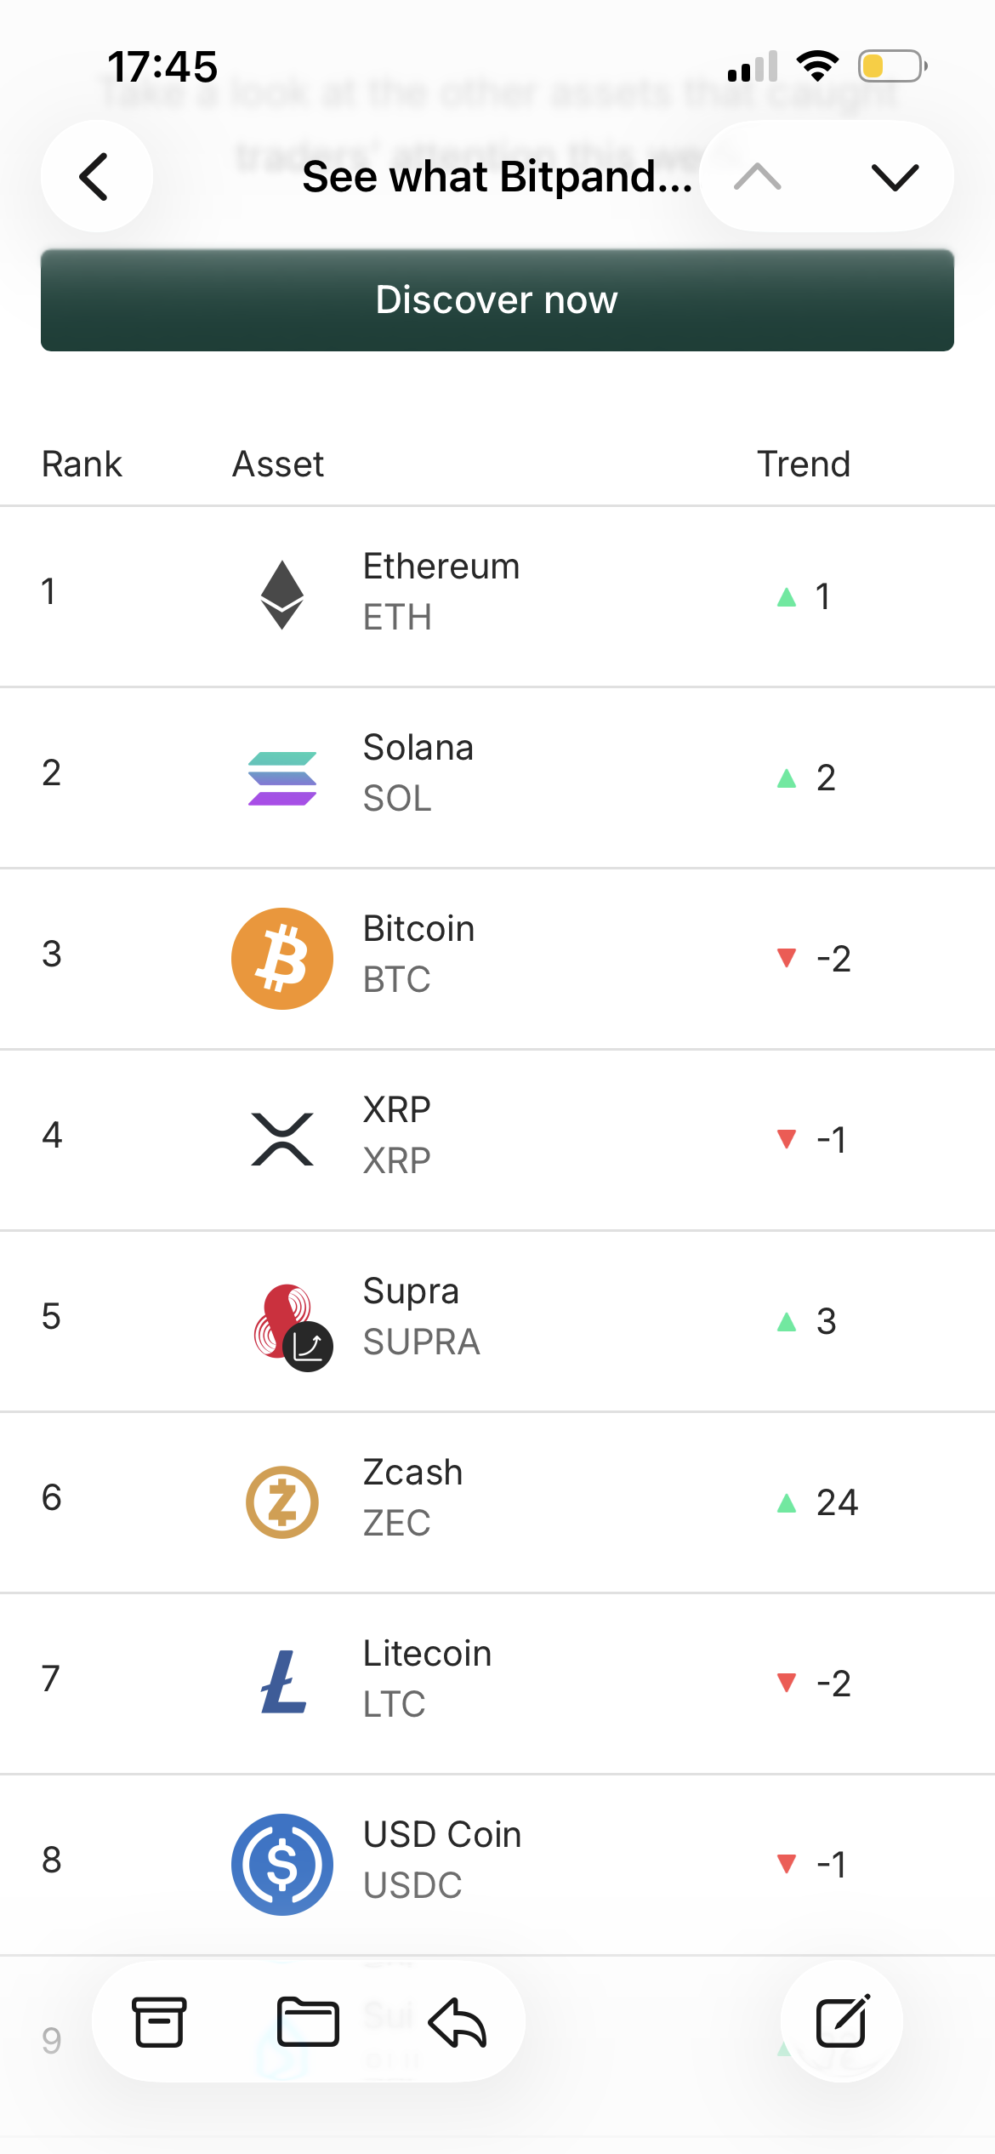Reply using the curved arrow icon
Image resolution: width=995 pixels, height=2154 pixels.
point(458,2022)
